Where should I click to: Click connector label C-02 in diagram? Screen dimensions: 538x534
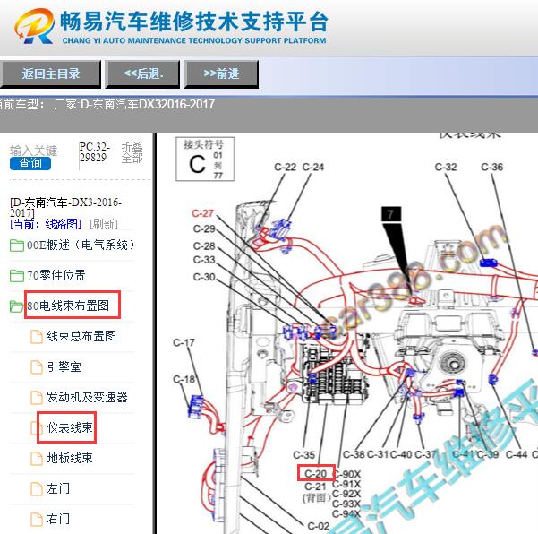pos(319,526)
